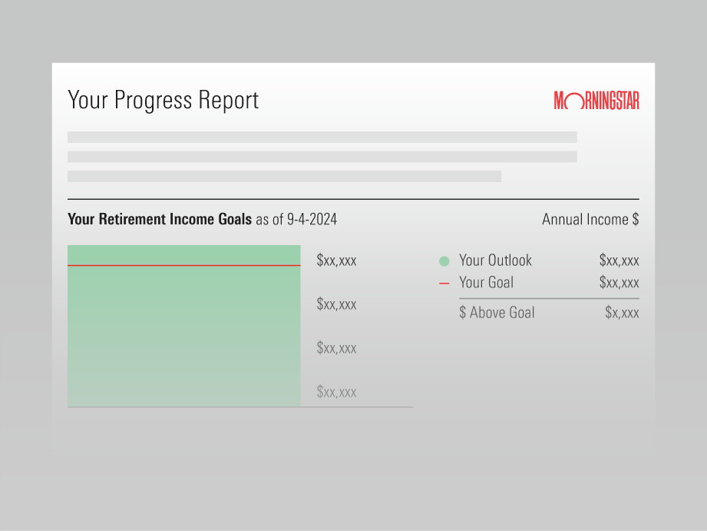Image resolution: width=707 pixels, height=531 pixels.
Task: Click the green Your Outlook legend dot
Action: (444, 261)
